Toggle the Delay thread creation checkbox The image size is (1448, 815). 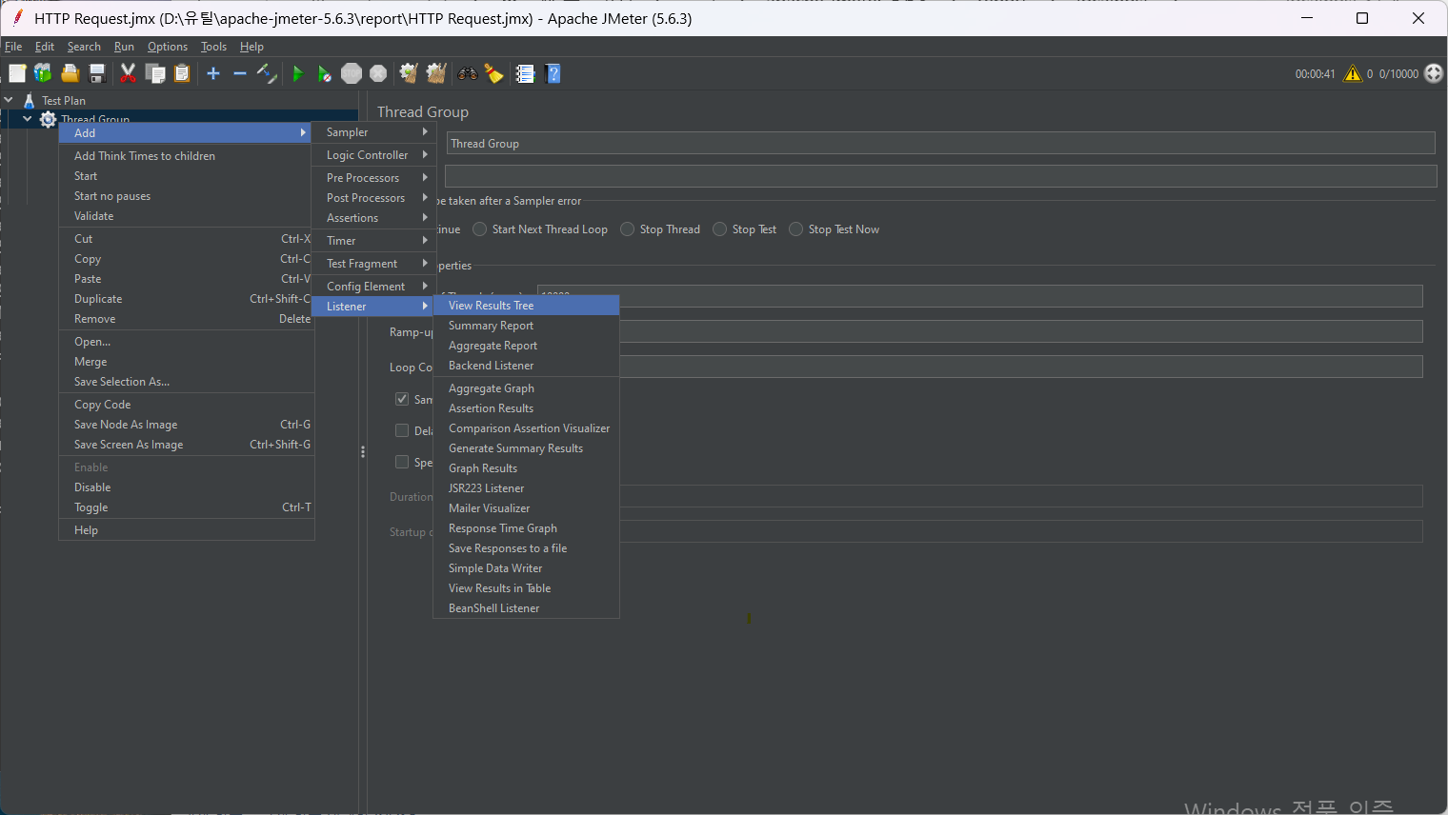pos(402,430)
